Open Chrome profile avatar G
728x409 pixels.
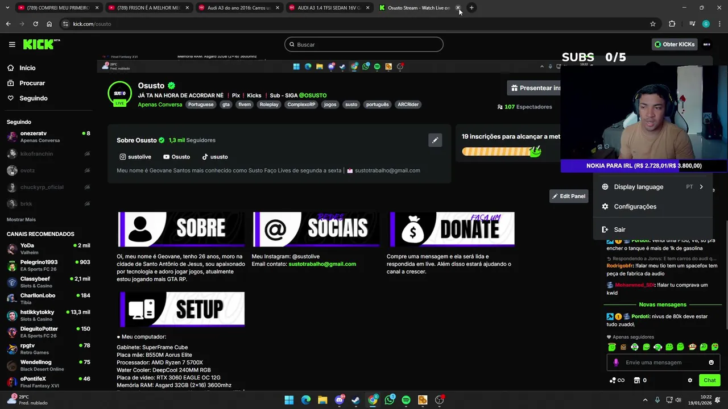pyautogui.click(x=706, y=24)
